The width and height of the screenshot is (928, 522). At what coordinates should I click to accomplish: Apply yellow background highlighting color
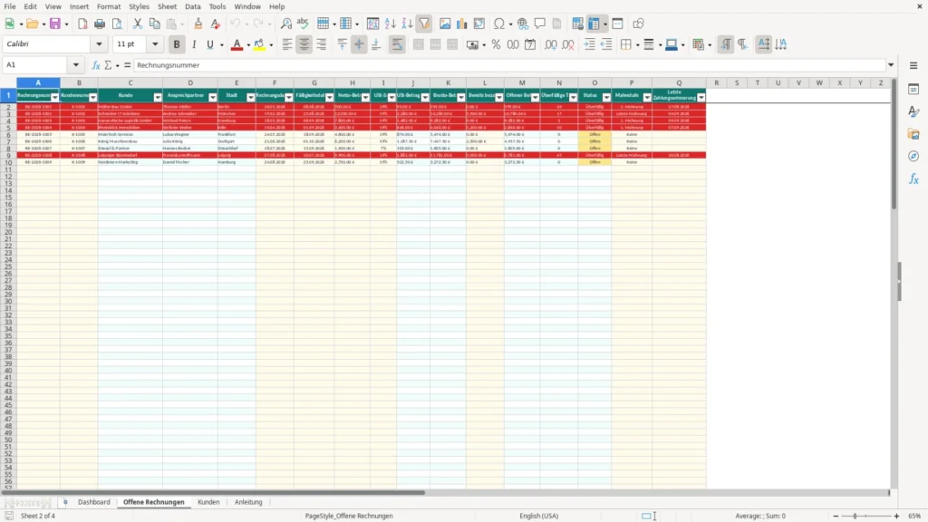[259, 44]
